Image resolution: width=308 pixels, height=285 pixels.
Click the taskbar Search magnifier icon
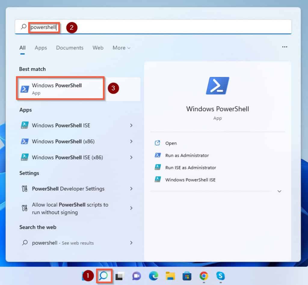click(x=104, y=276)
